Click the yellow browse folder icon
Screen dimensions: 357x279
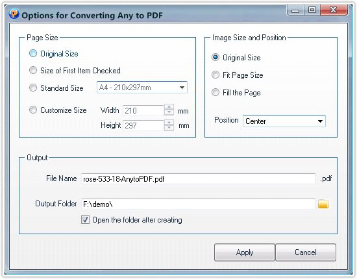pyautogui.click(x=323, y=204)
